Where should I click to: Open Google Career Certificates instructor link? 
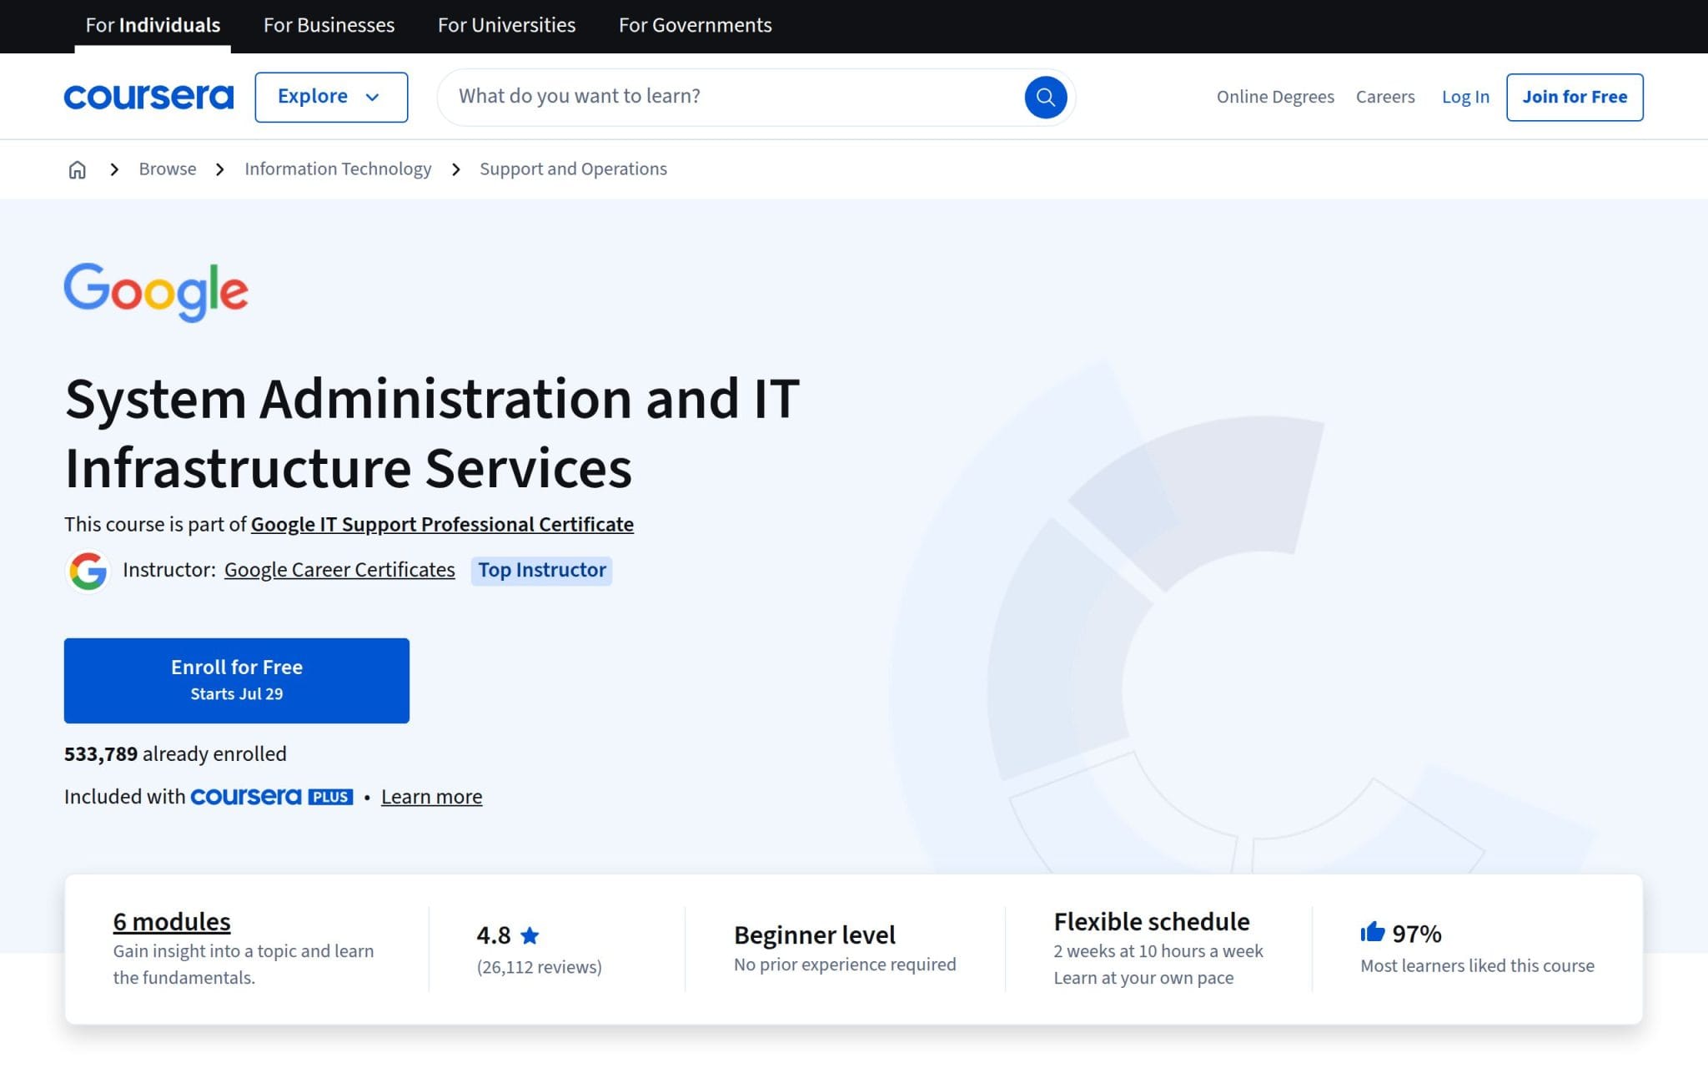tap(339, 570)
